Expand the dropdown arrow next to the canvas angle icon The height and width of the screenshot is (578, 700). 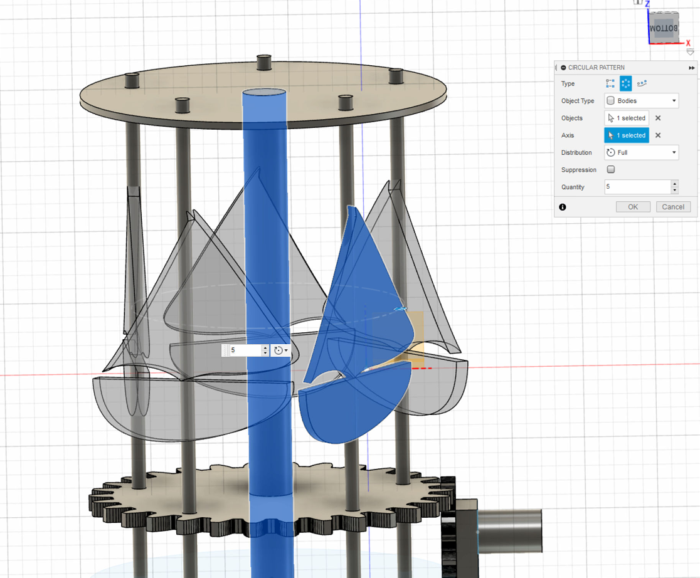coord(286,350)
